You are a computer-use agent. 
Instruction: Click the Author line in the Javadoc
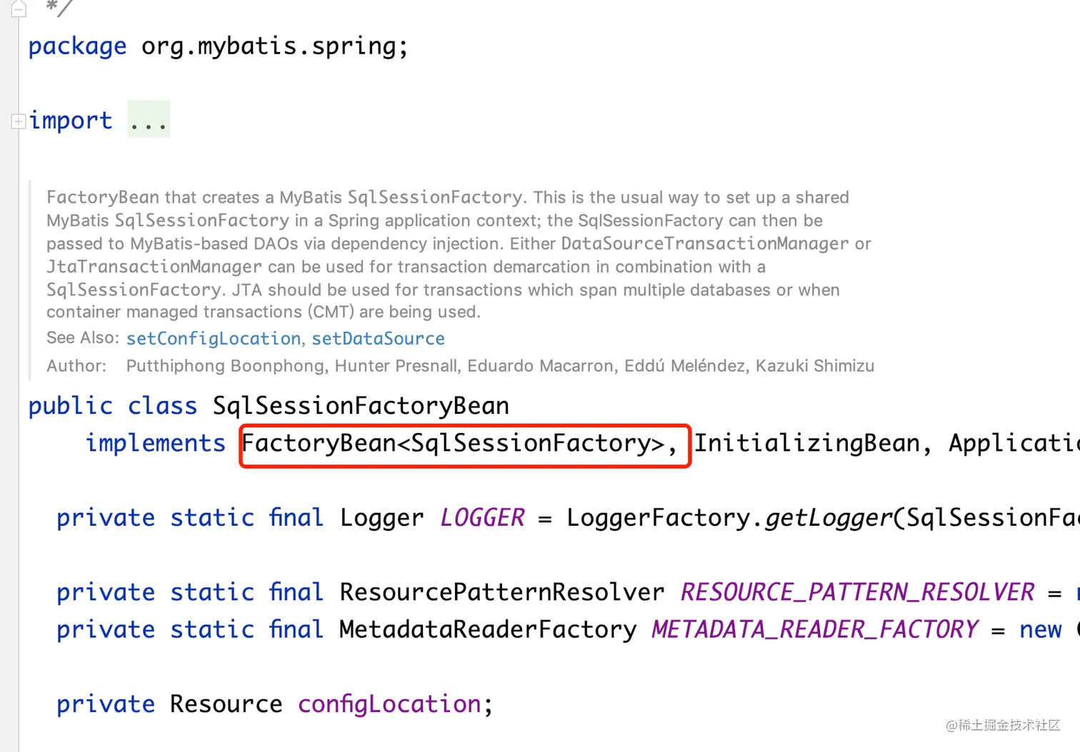coord(460,366)
